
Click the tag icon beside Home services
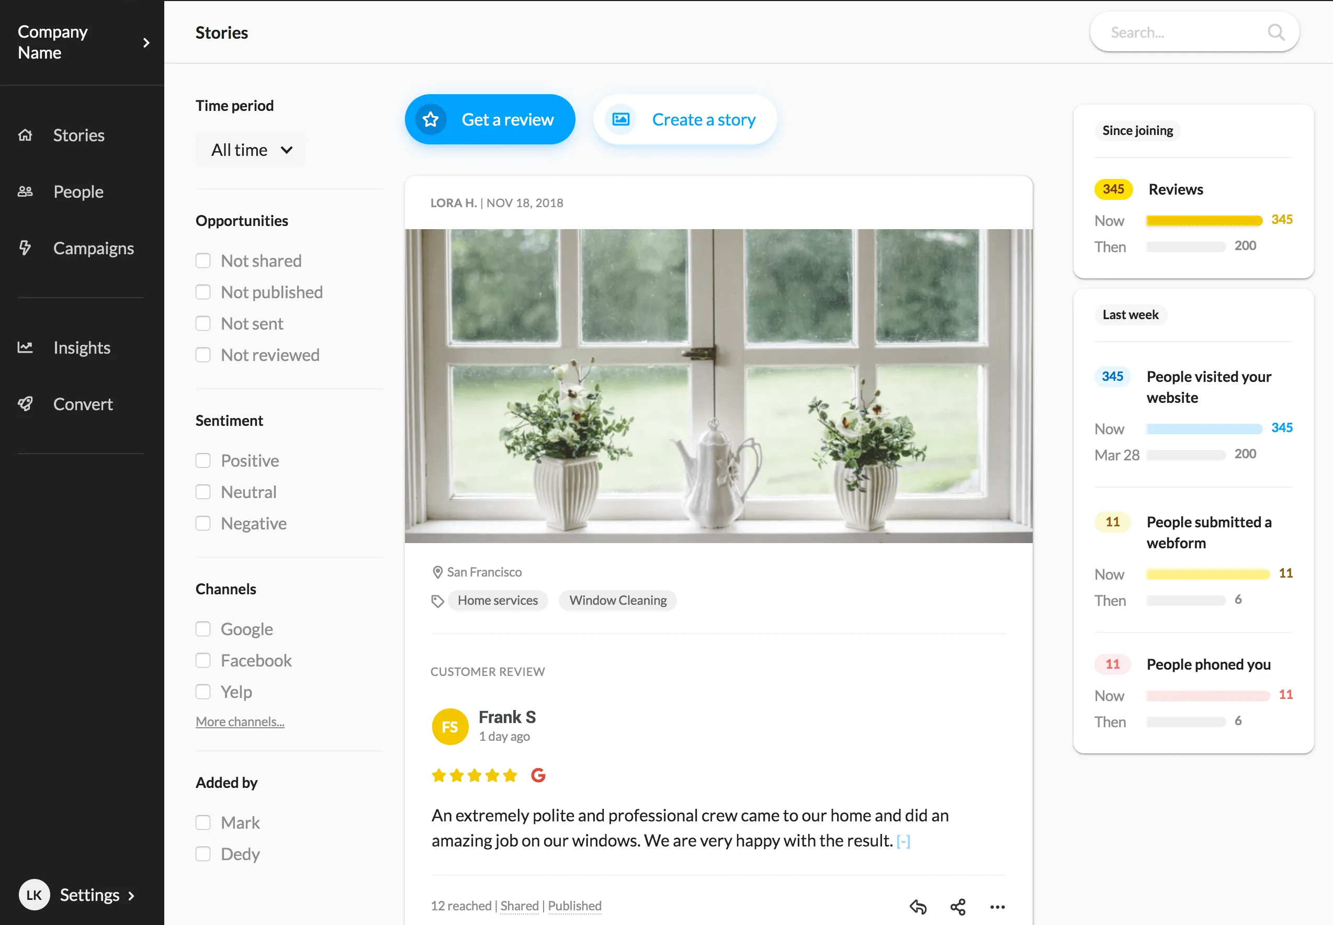437,601
